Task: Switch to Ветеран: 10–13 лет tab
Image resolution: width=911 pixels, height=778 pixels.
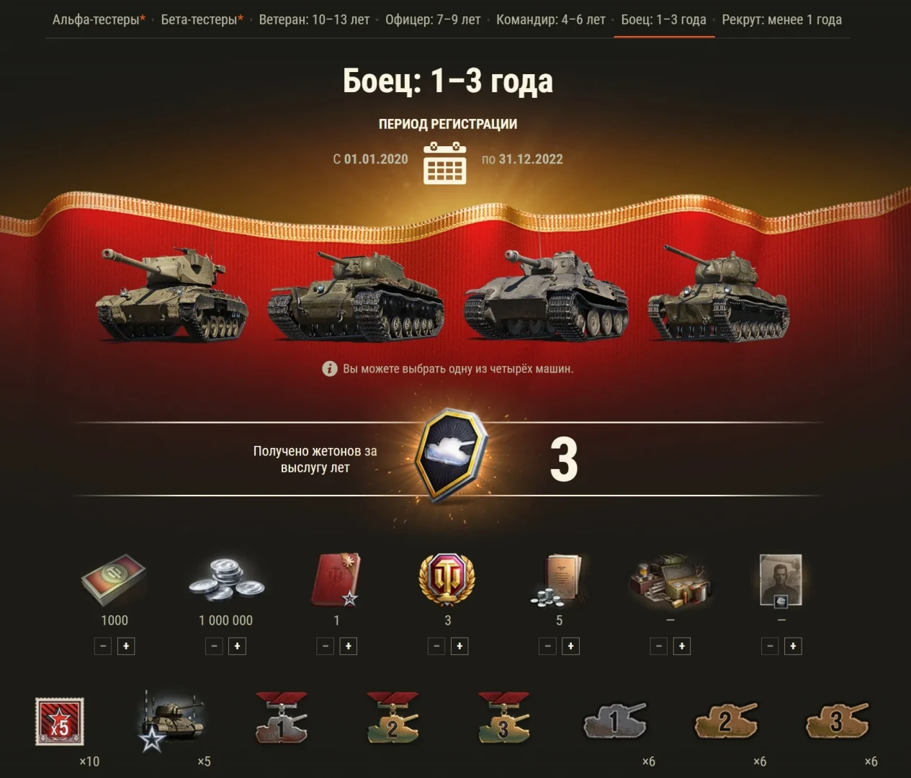Action: click(314, 19)
